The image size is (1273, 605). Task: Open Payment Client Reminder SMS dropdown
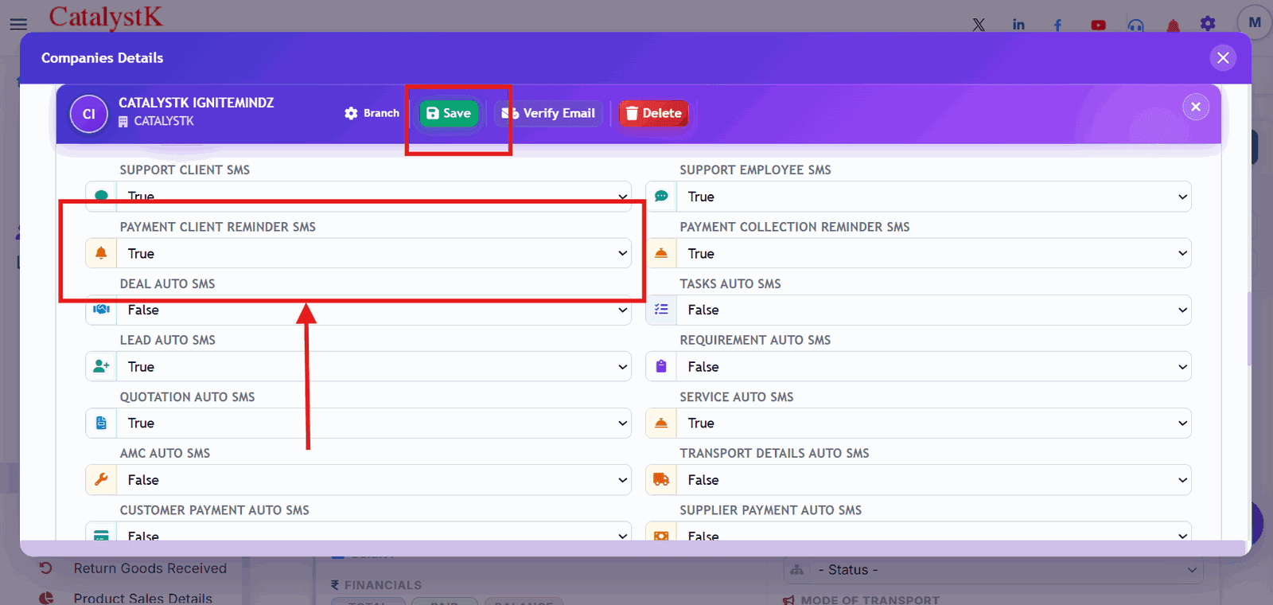(374, 253)
